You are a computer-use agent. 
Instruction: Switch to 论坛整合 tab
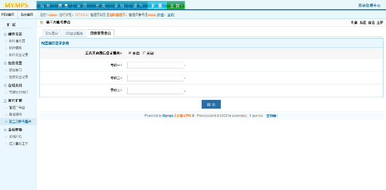coord(51,33)
